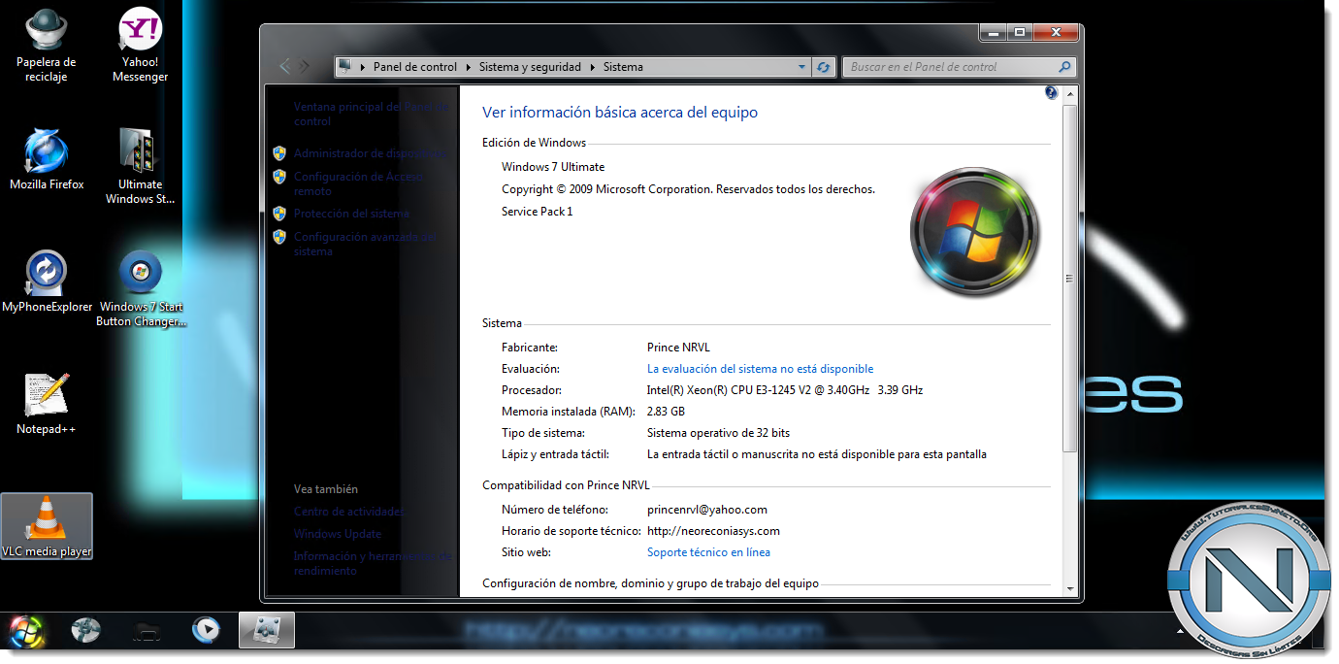Click the refresh button beside address bar
Viewport: 1339px width, 664px height.
[824, 67]
